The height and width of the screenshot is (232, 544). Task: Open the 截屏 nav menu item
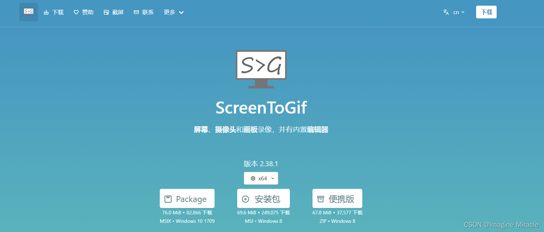114,12
